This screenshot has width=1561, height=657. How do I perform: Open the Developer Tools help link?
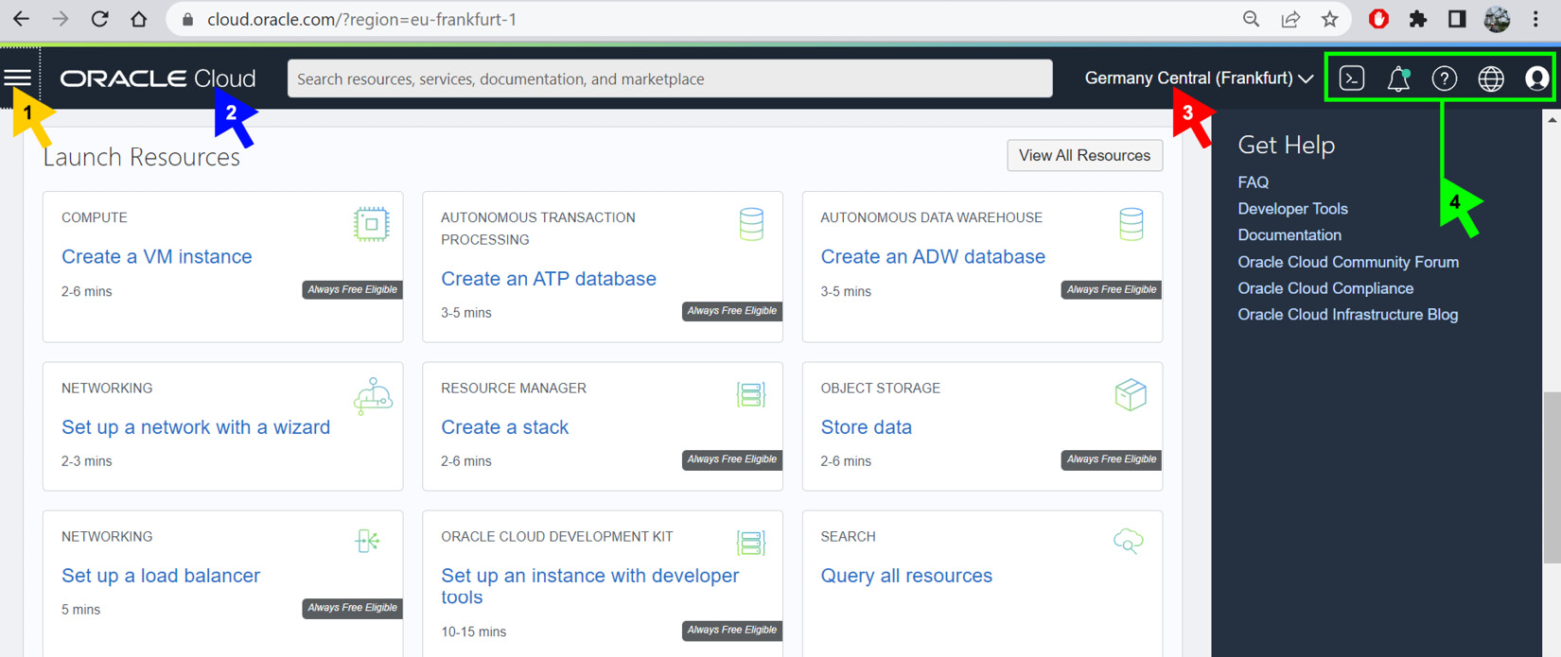click(1292, 209)
